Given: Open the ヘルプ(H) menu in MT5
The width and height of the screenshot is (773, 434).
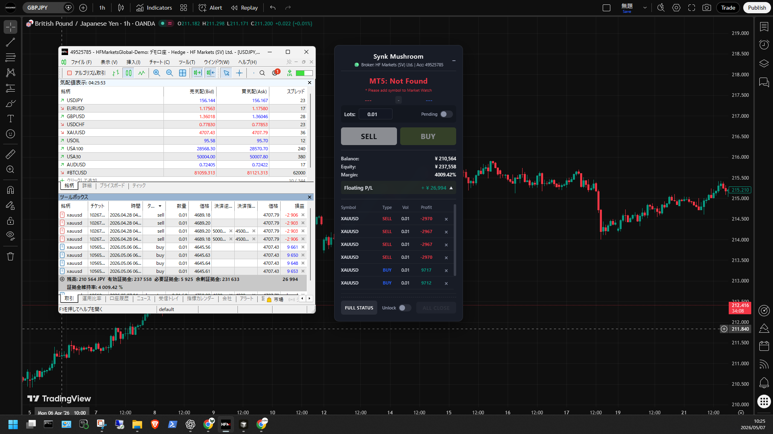Looking at the screenshot, I should [247, 62].
